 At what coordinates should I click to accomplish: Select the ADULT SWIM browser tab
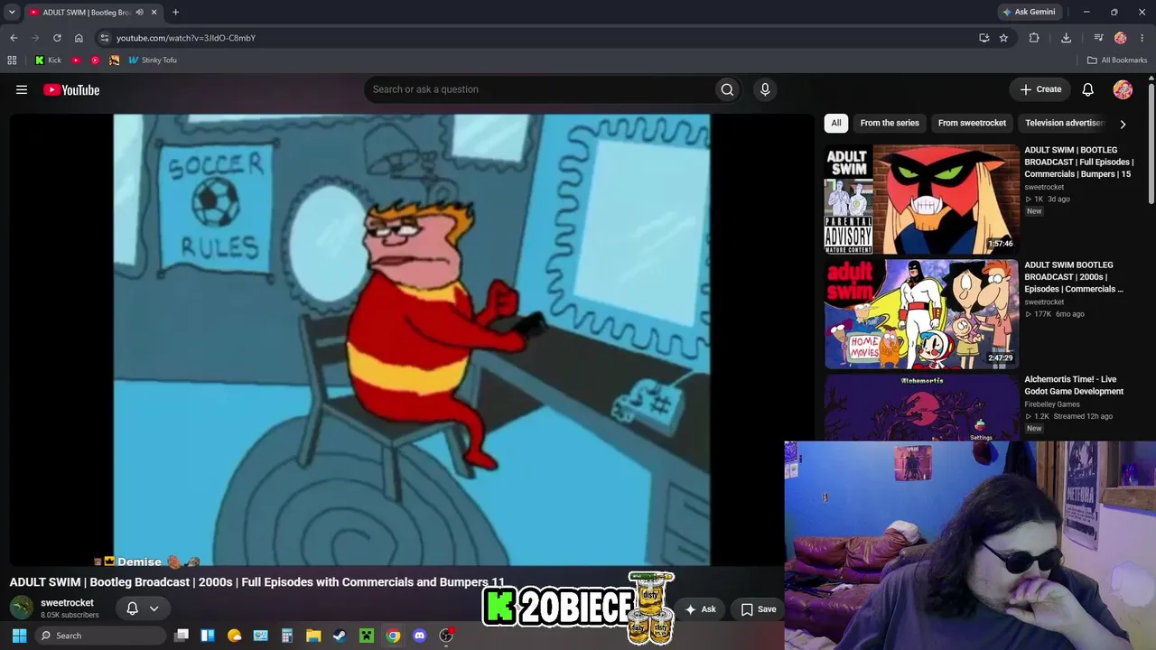(94, 13)
